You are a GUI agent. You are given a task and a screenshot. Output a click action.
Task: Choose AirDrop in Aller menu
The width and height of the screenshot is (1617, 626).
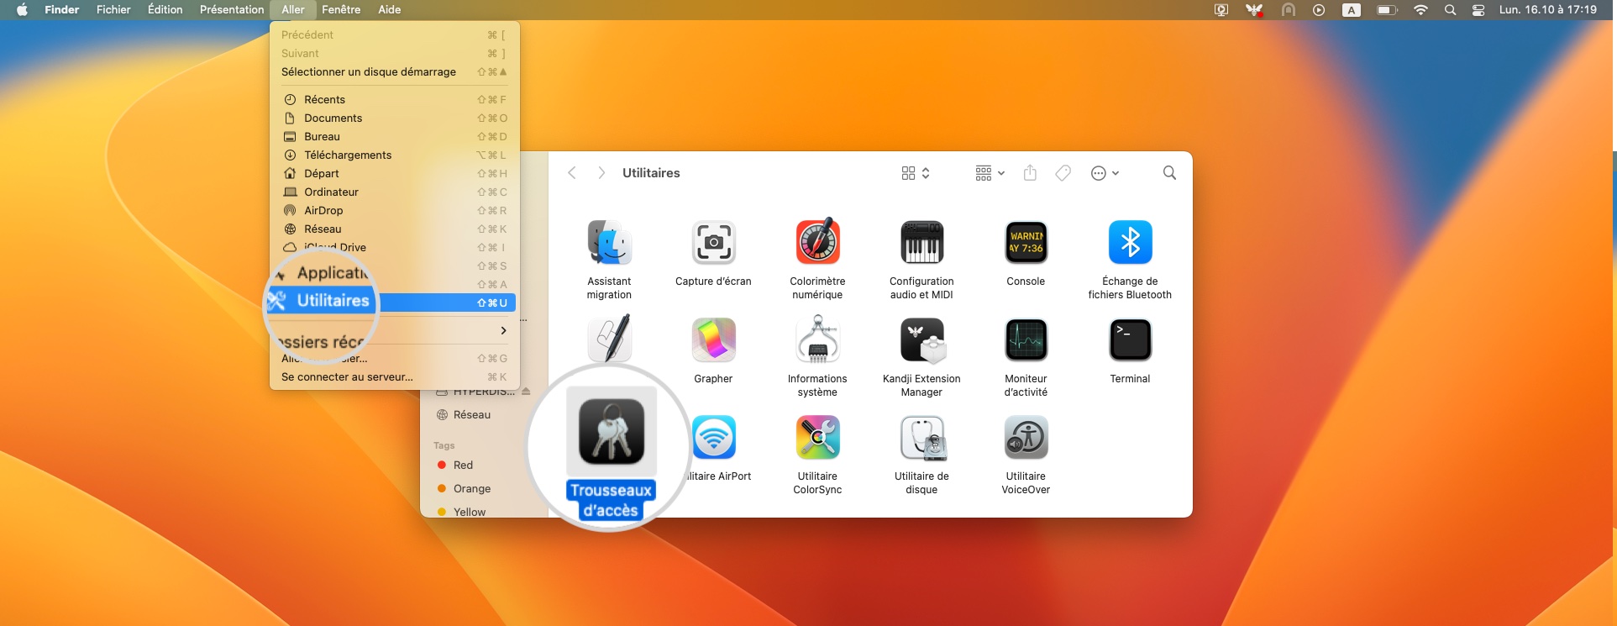[395, 210]
